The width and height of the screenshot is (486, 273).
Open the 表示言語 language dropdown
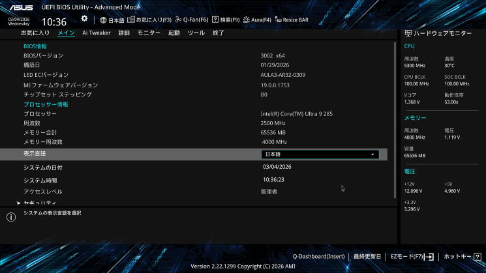pos(320,154)
